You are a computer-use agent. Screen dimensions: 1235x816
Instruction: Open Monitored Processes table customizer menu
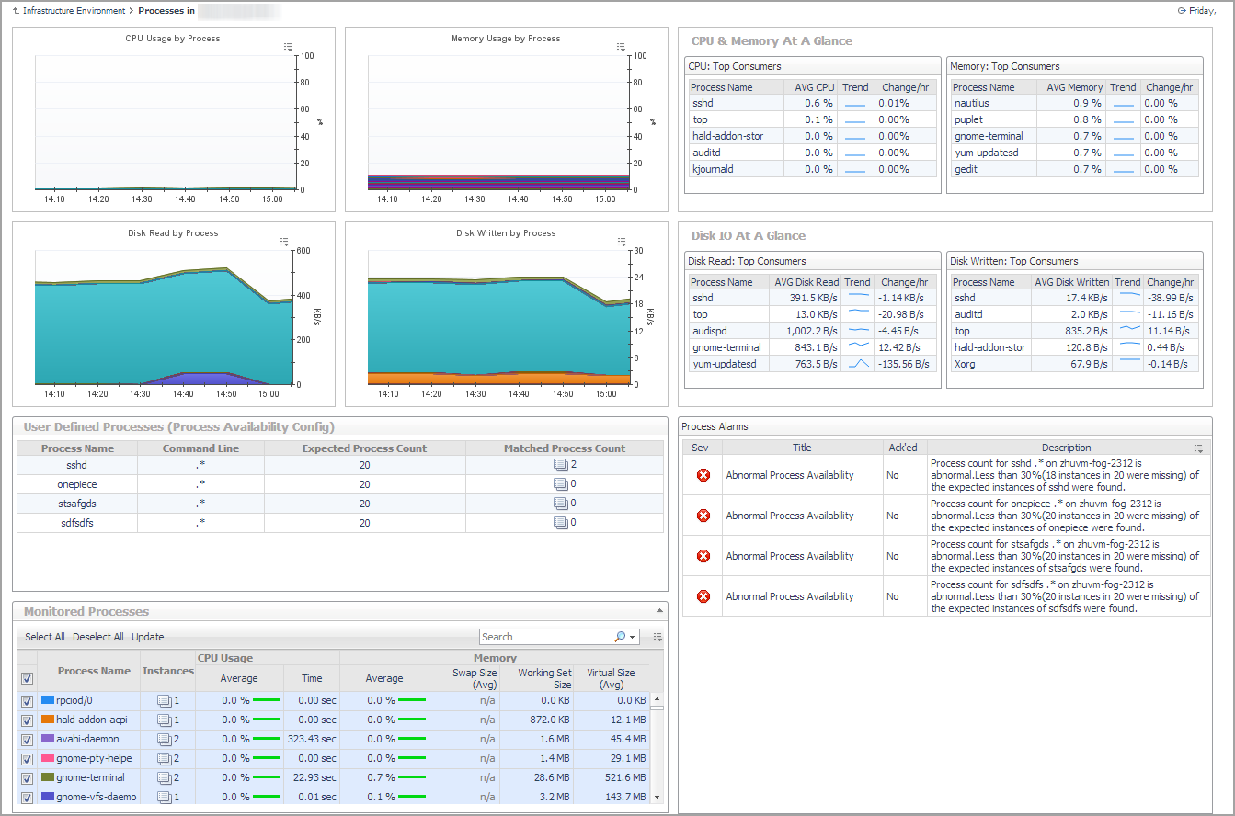click(658, 637)
